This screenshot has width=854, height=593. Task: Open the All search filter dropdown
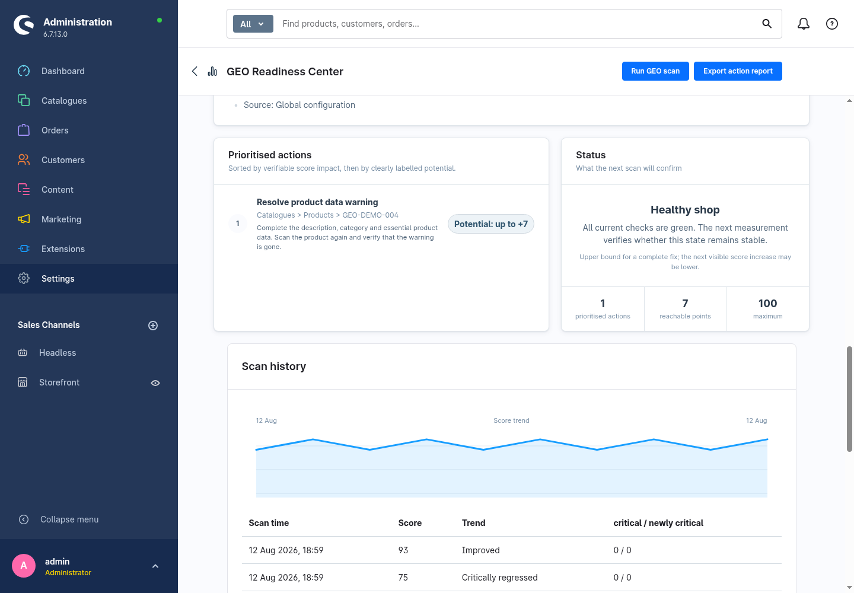(x=253, y=24)
